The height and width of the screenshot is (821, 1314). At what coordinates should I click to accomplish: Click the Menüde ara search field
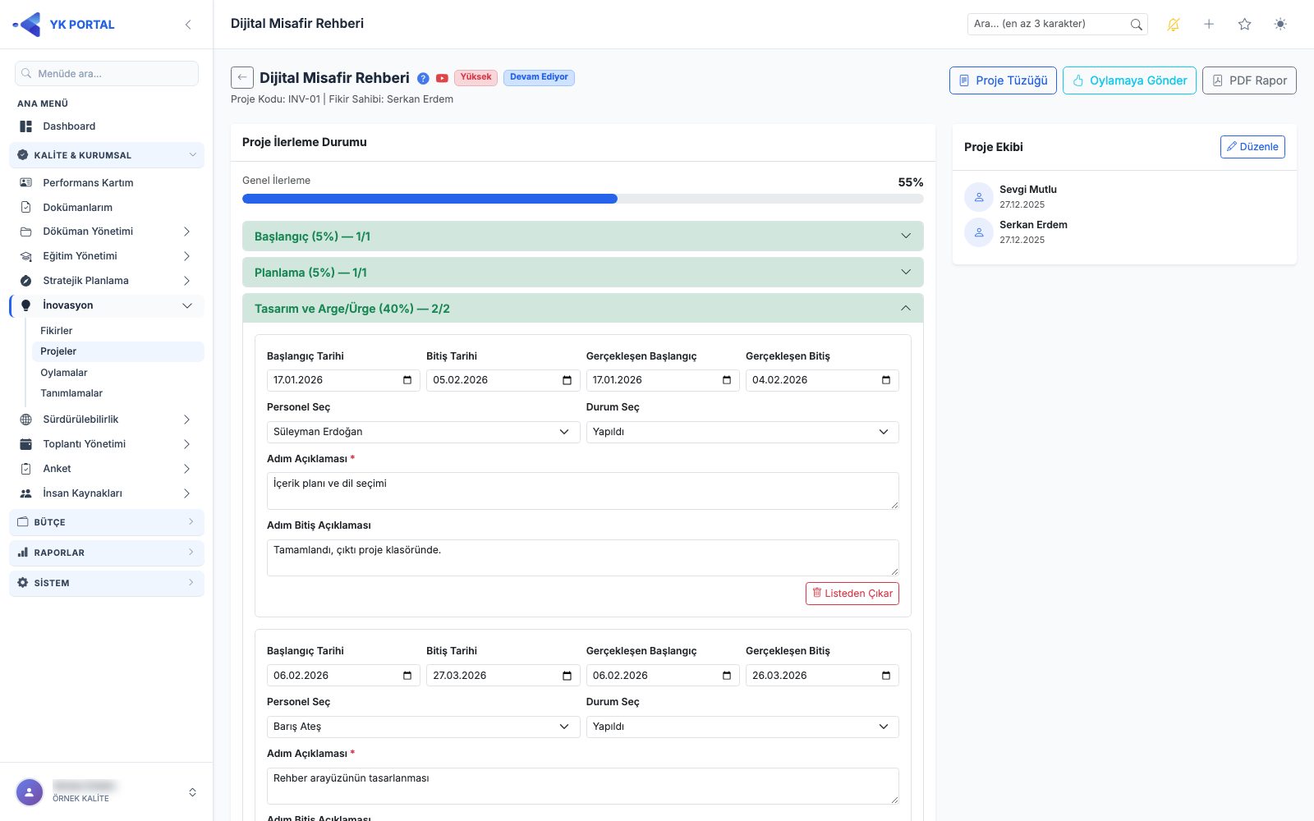click(x=107, y=73)
